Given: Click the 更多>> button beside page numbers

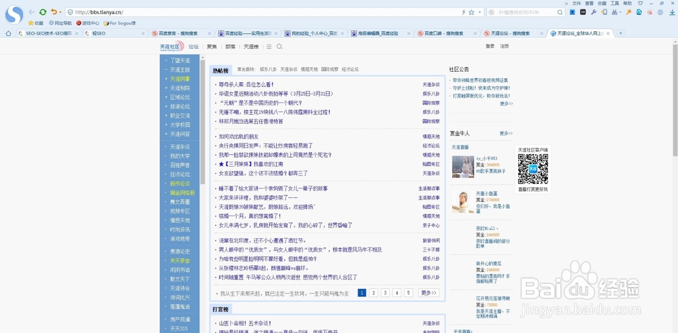Looking at the screenshot, I should click(428, 293).
